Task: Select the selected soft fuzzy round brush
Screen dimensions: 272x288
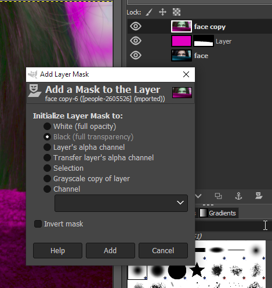Action: pyautogui.click(x=137, y=270)
